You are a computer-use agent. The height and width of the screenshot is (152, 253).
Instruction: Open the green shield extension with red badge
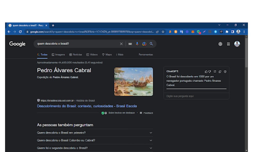[199, 32]
